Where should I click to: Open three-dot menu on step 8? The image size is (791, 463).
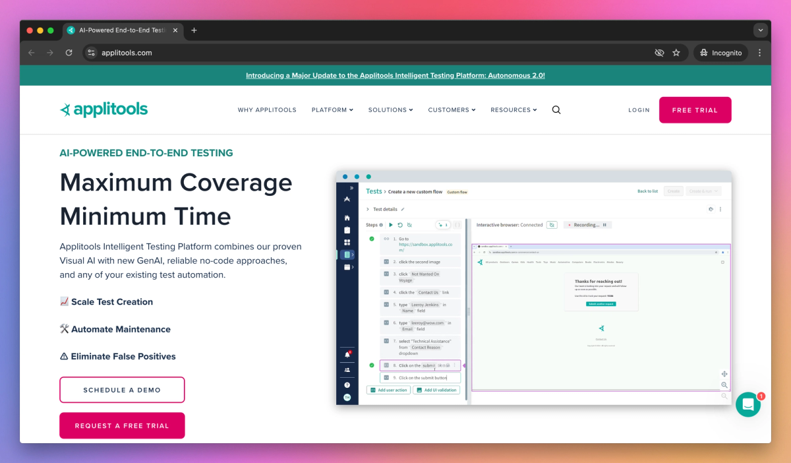[454, 365]
